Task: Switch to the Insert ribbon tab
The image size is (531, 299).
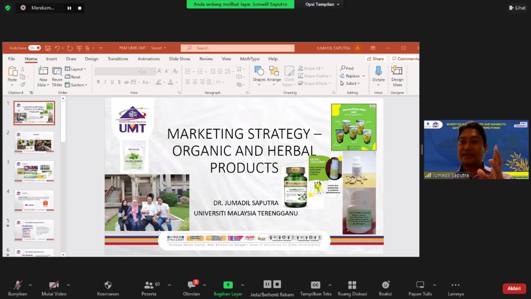Action: tap(51, 59)
